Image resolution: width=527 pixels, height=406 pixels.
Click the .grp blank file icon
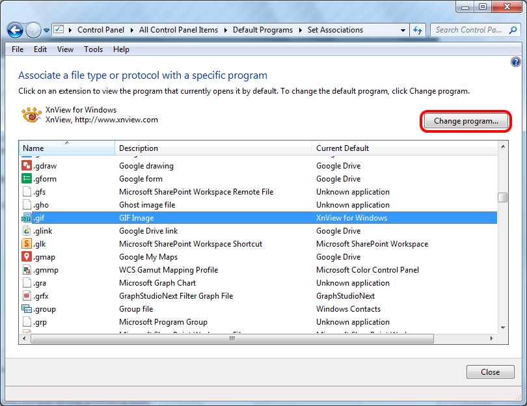(27, 321)
